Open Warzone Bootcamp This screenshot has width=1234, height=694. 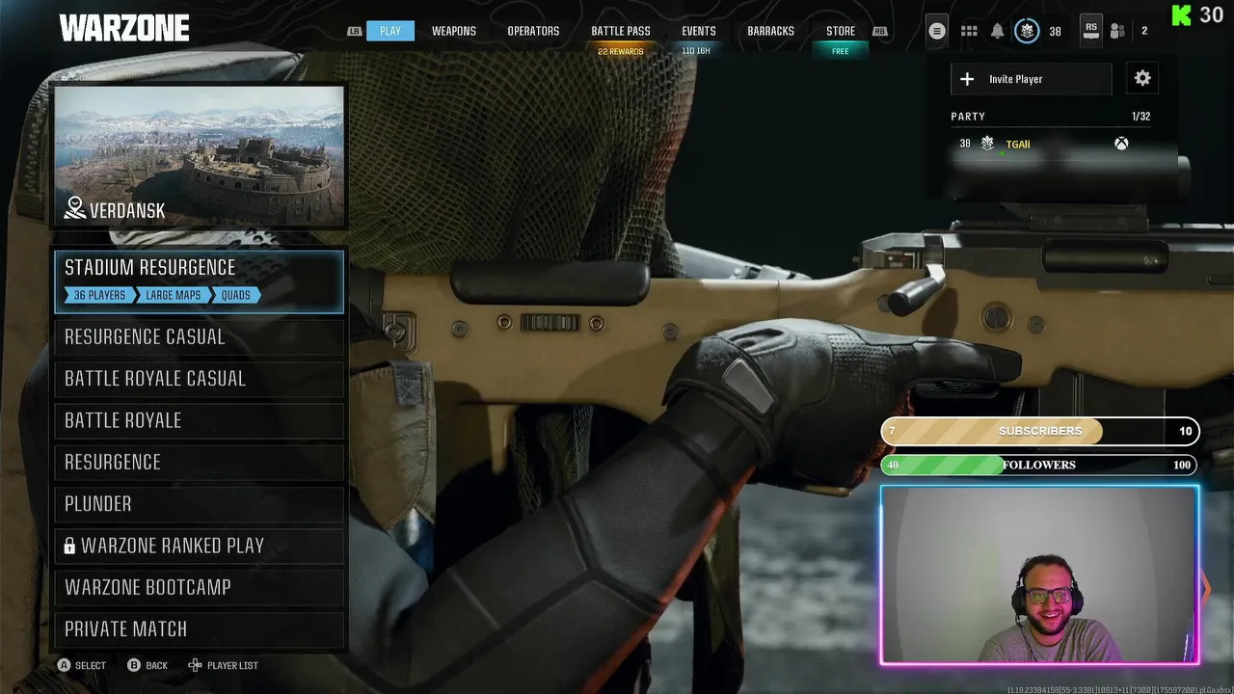pos(199,587)
